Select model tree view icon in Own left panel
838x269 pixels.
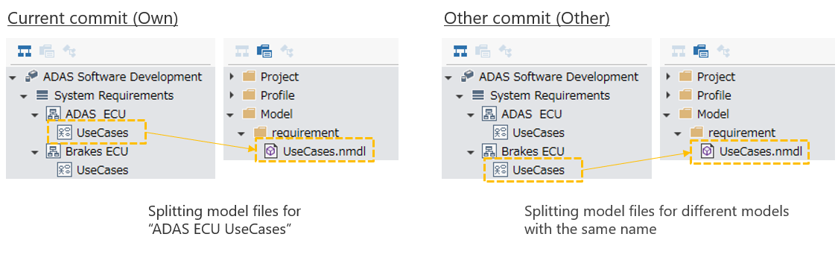click(25, 51)
